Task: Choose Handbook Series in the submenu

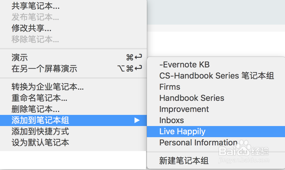Action: tap(192, 98)
